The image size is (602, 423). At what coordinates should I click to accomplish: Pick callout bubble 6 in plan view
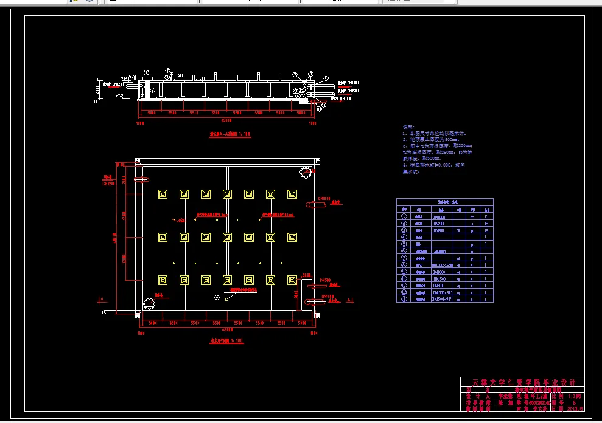[x=217, y=298]
